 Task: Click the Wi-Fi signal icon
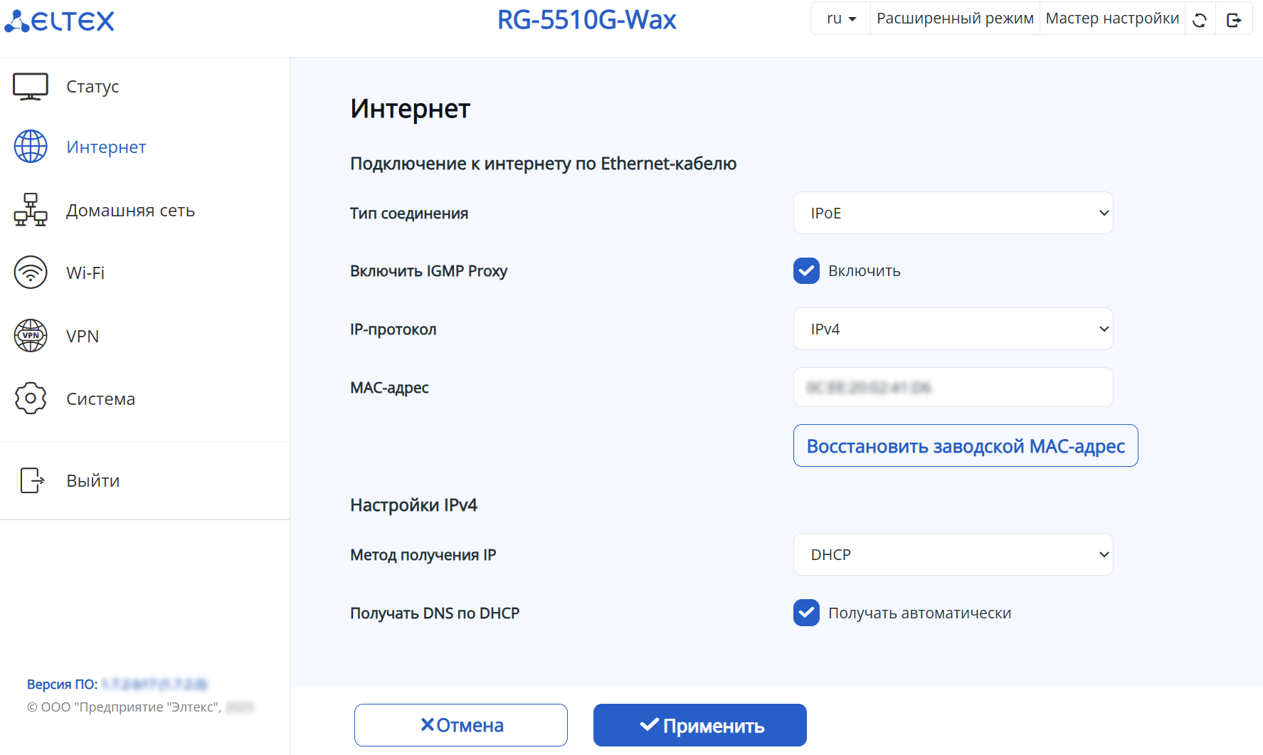click(31, 273)
